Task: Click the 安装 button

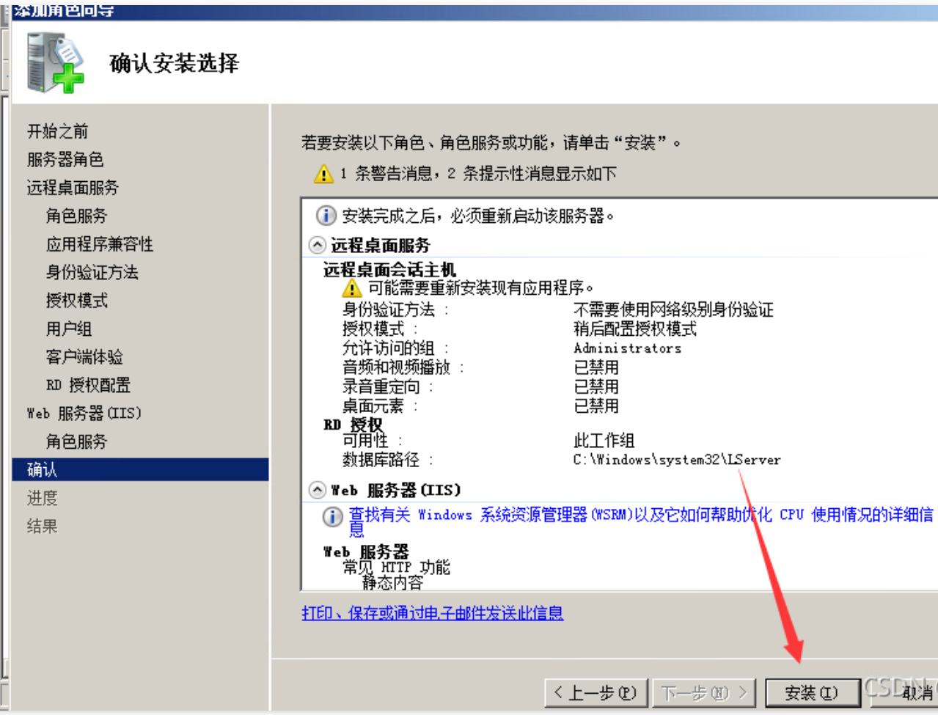Action: point(811,692)
